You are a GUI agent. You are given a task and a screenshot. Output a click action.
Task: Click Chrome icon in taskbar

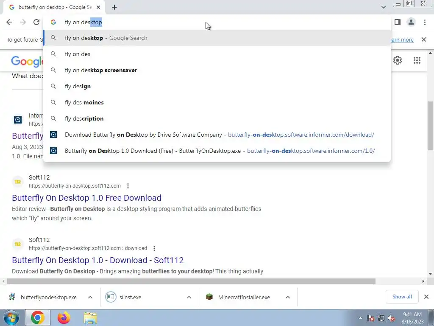point(38,318)
